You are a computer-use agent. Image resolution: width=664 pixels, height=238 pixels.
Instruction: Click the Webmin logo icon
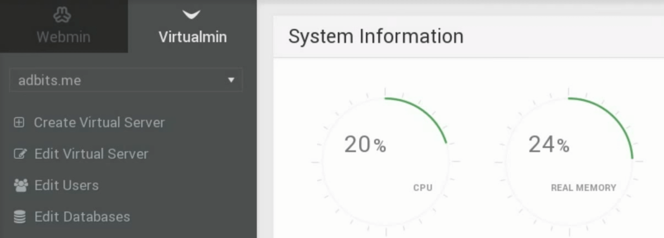point(62,15)
